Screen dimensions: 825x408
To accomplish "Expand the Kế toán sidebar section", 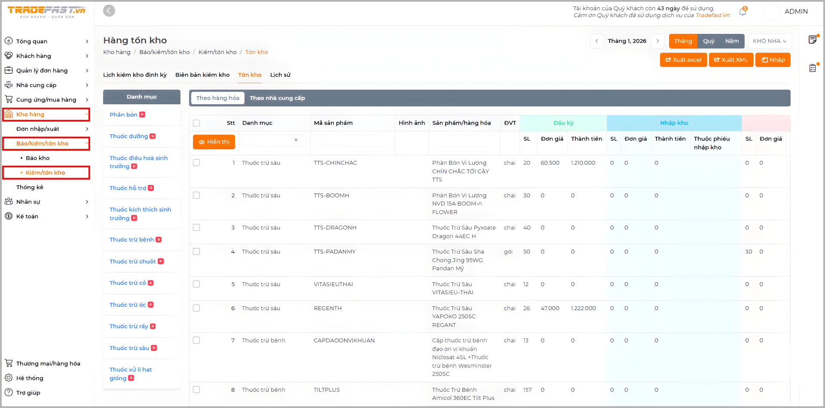I will tap(46, 216).
